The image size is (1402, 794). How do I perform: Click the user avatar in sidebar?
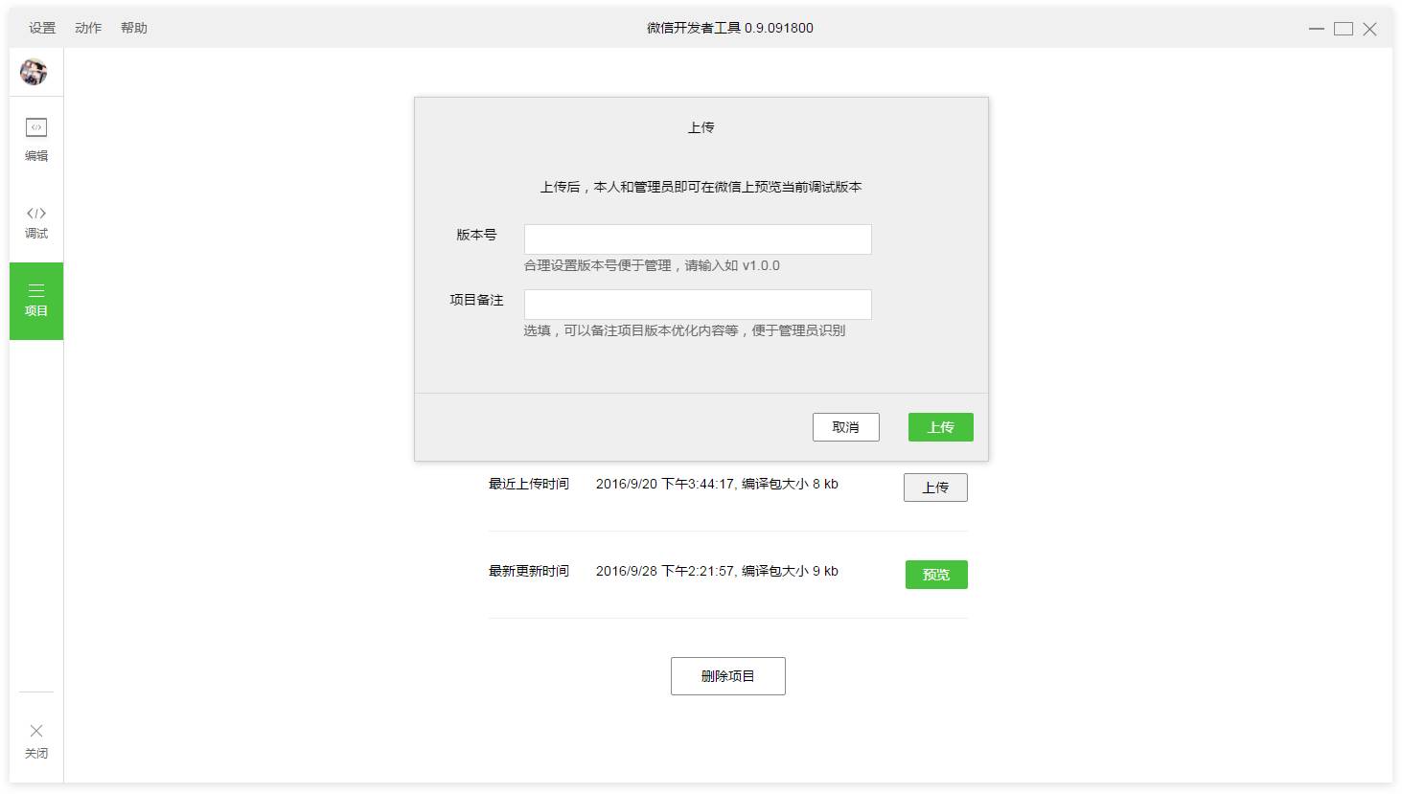coord(34,72)
